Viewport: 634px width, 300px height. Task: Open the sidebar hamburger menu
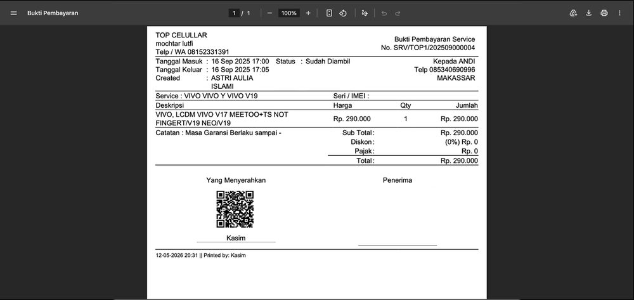point(13,13)
